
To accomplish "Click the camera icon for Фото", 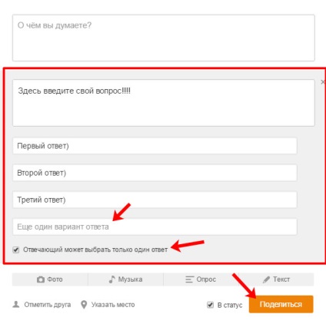I will coord(41,279).
